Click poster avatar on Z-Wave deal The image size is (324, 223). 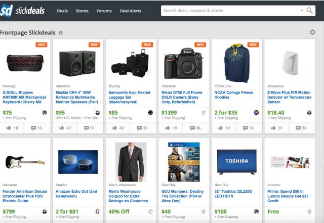pos(309,113)
